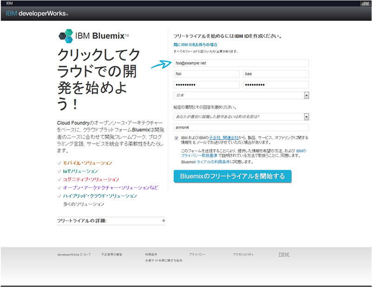Open developerWorks について footer link
Image resolution: width=372 pixels, height=287 pixels.
click(x=74, y=254)
